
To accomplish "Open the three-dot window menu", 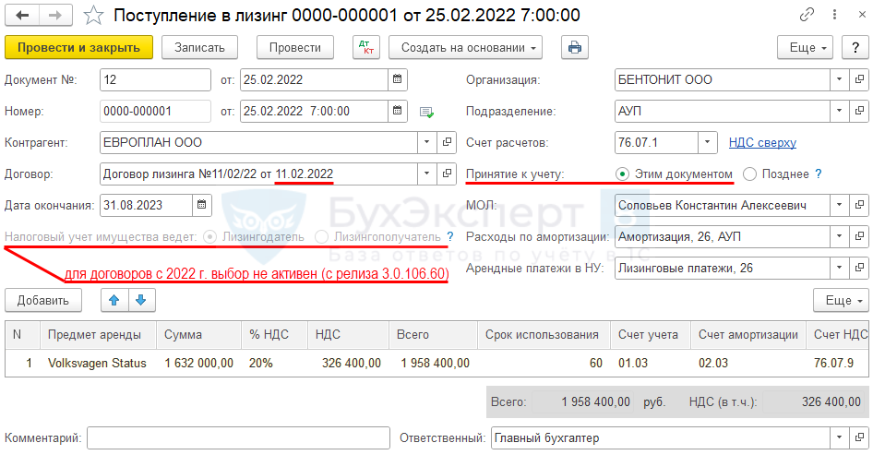I will pos(834,15).
